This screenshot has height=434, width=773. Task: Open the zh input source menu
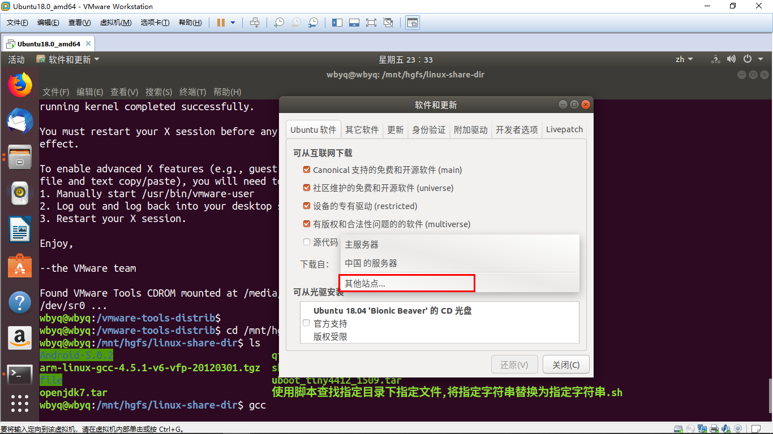(684, 59)
